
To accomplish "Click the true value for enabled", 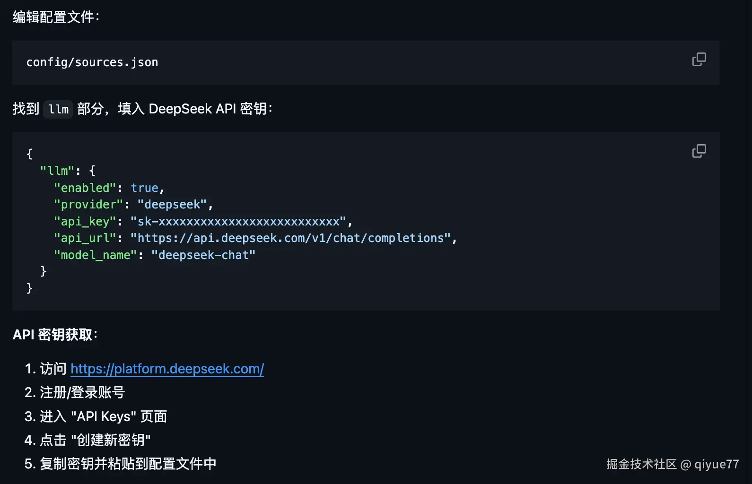I will pyautogui.click(x=144, y=188).
